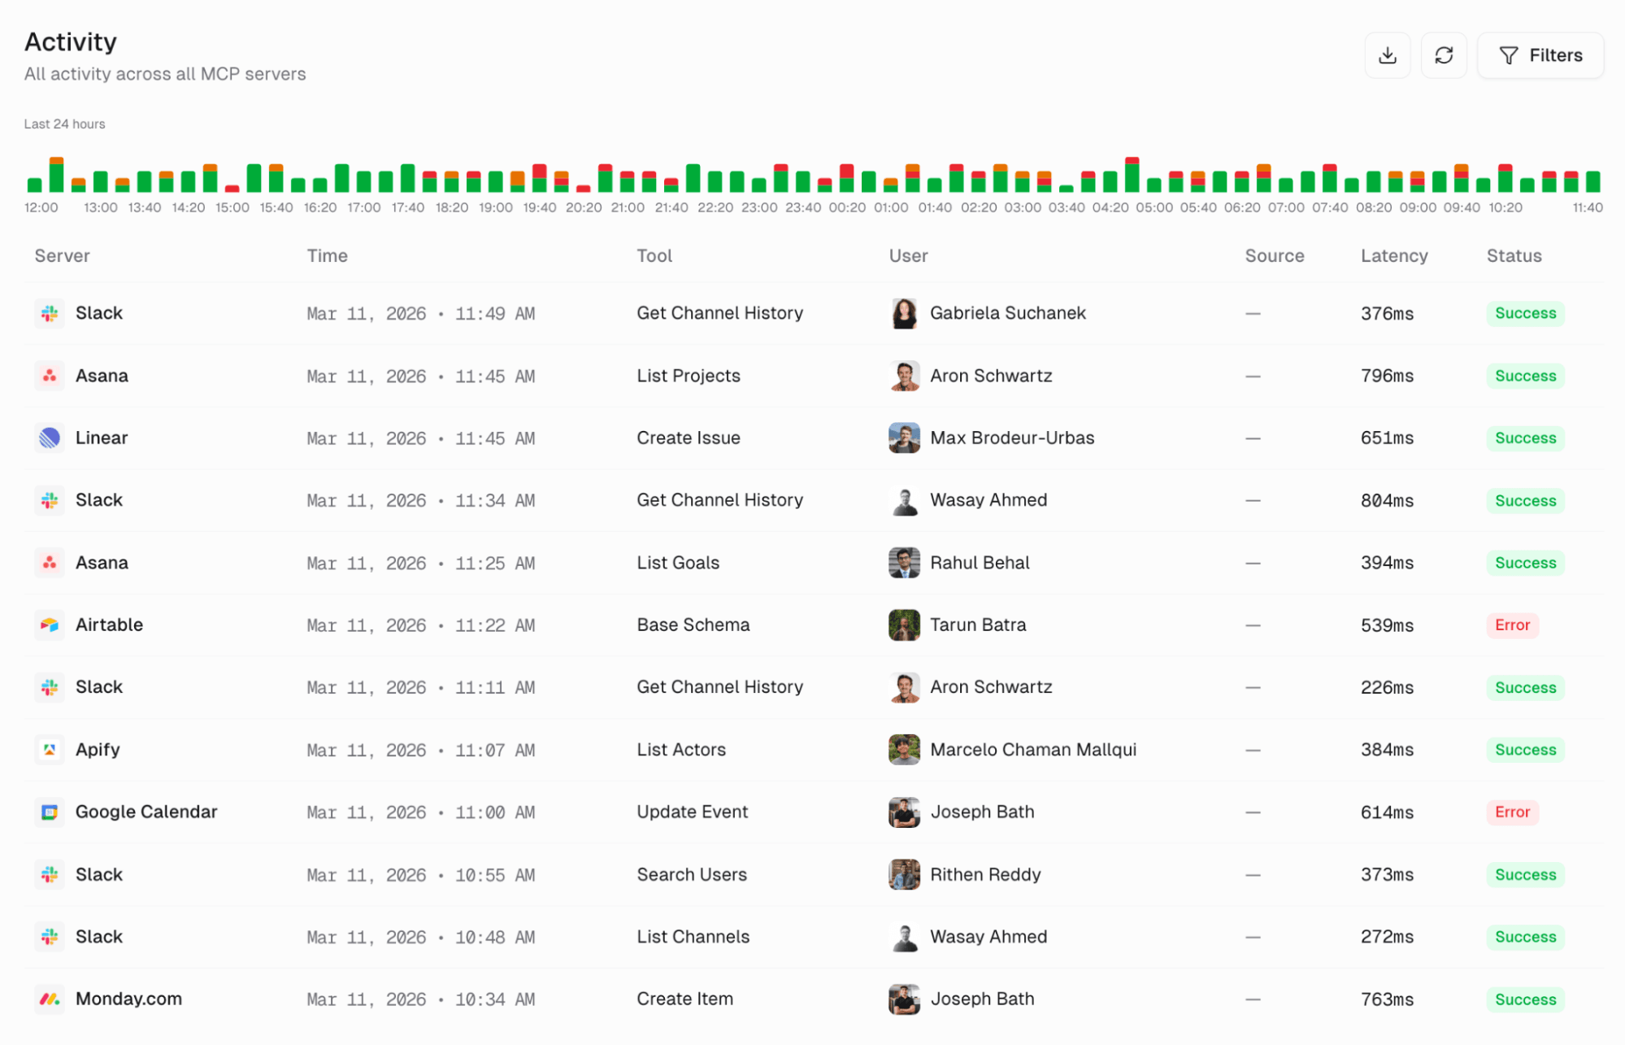Click the Source column header

(1274, 255)
